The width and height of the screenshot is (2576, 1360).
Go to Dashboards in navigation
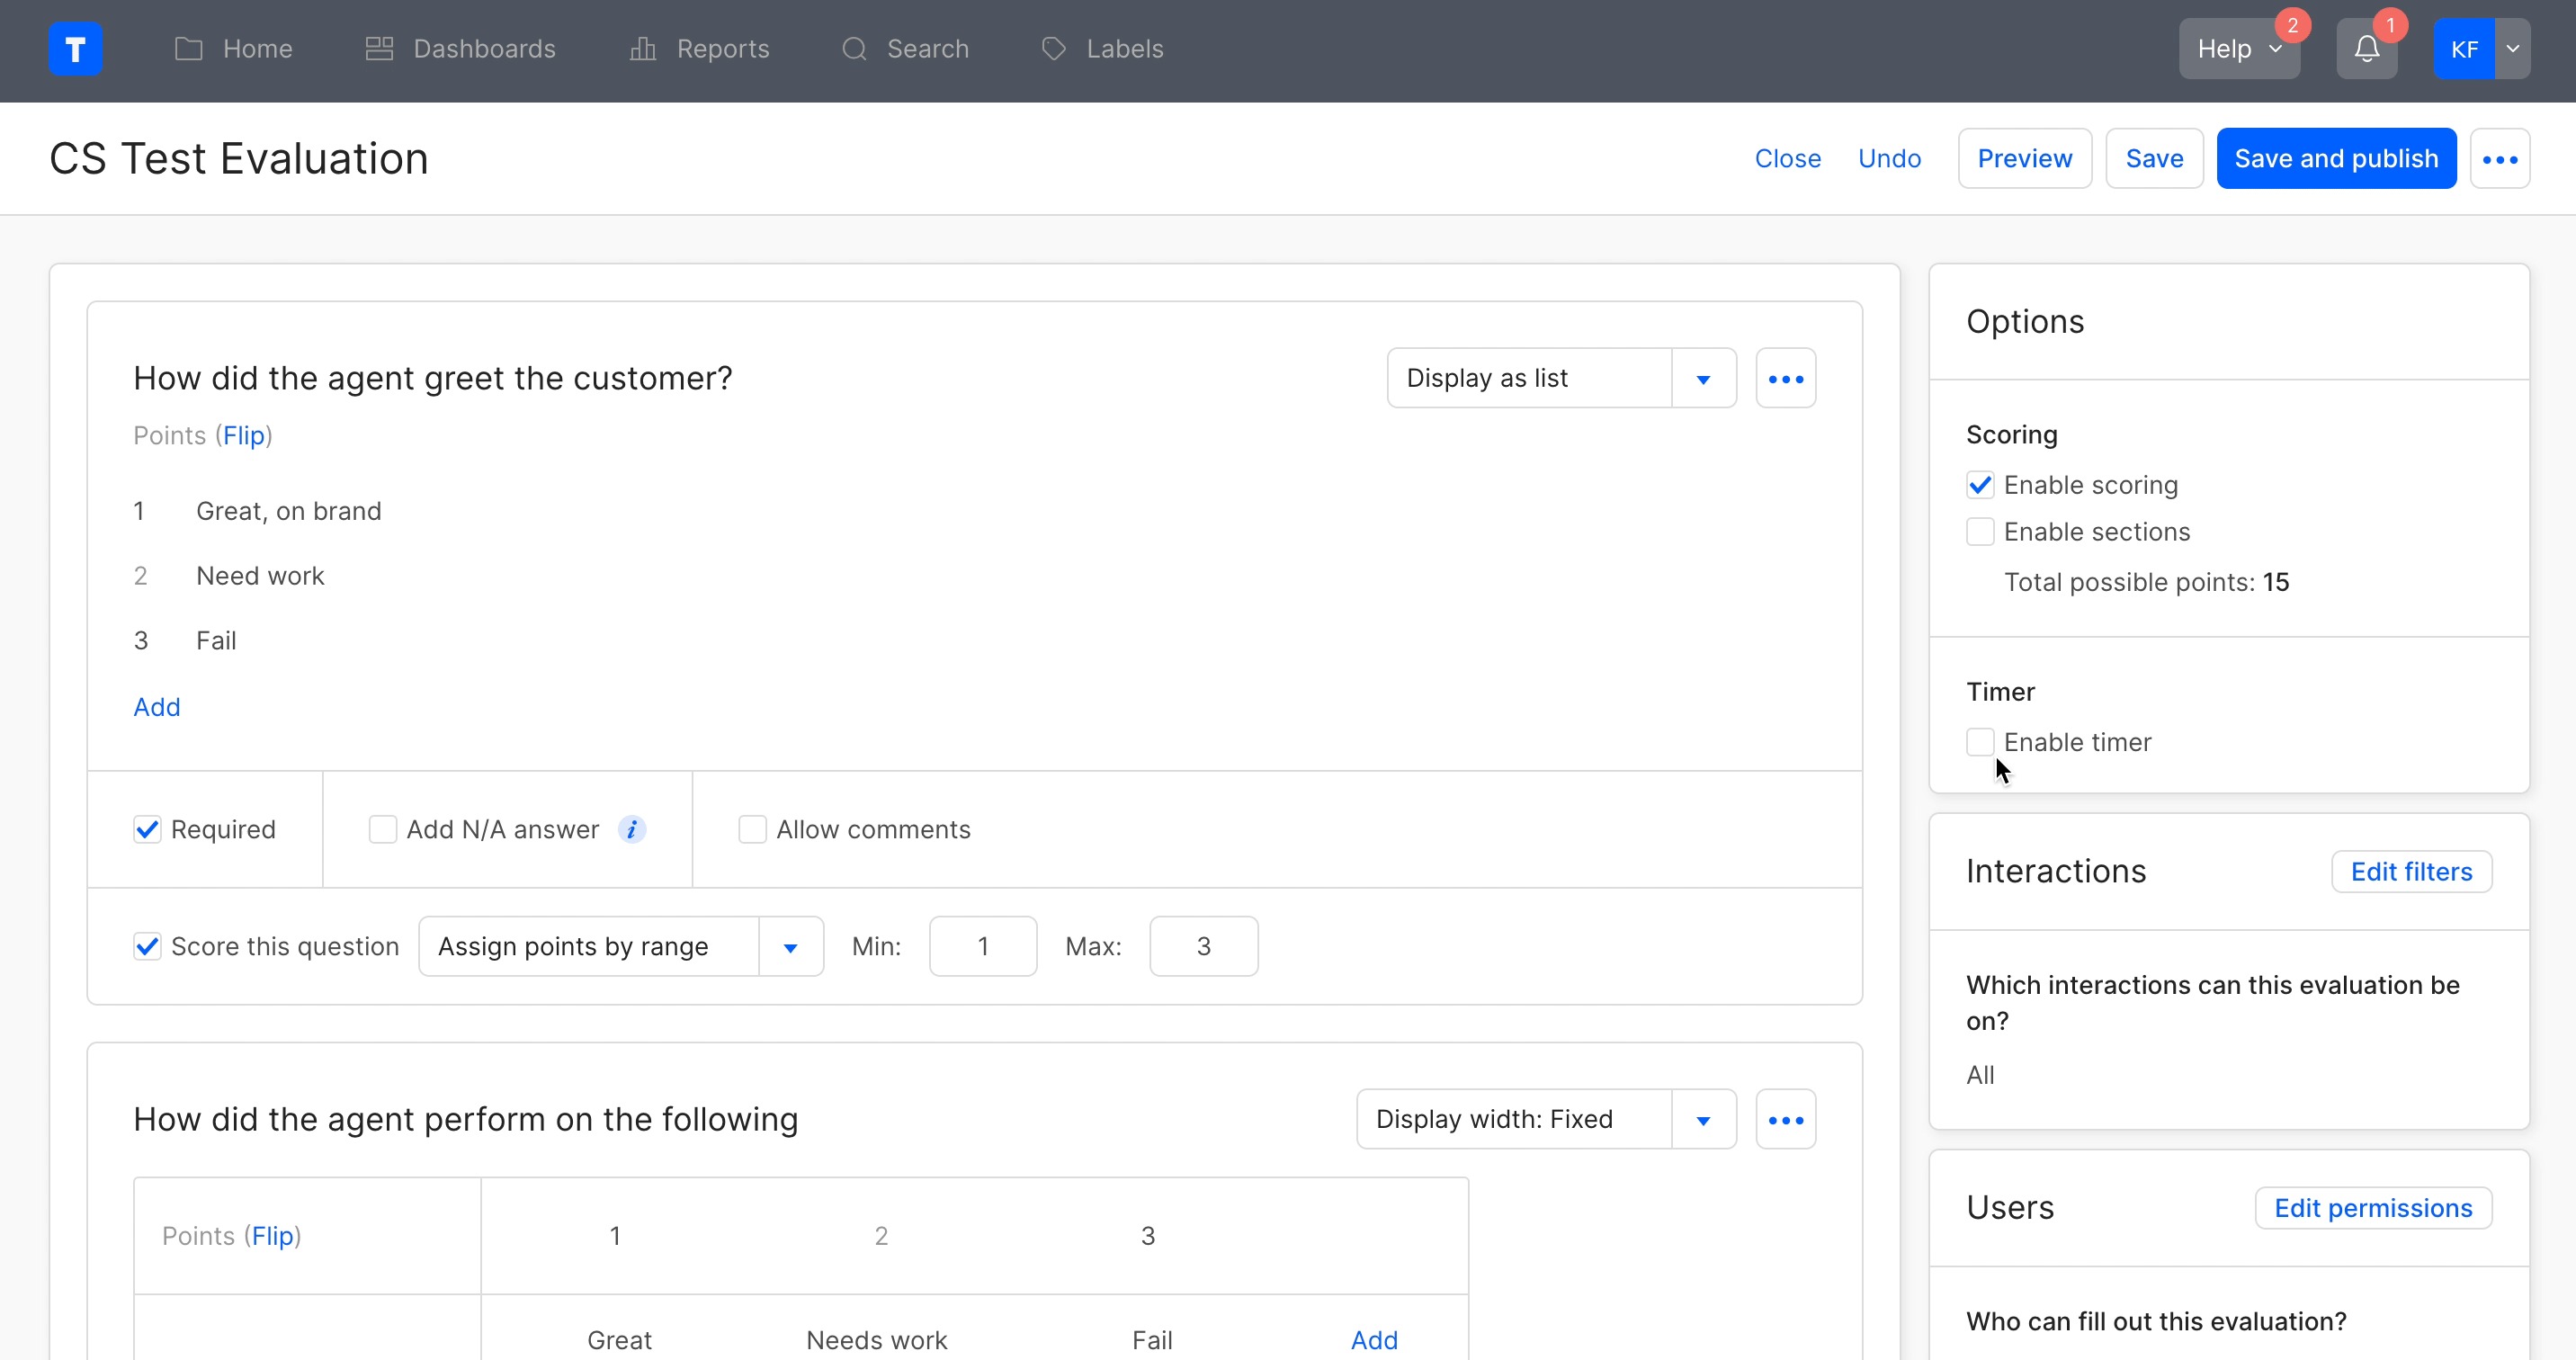click(460, 49)
